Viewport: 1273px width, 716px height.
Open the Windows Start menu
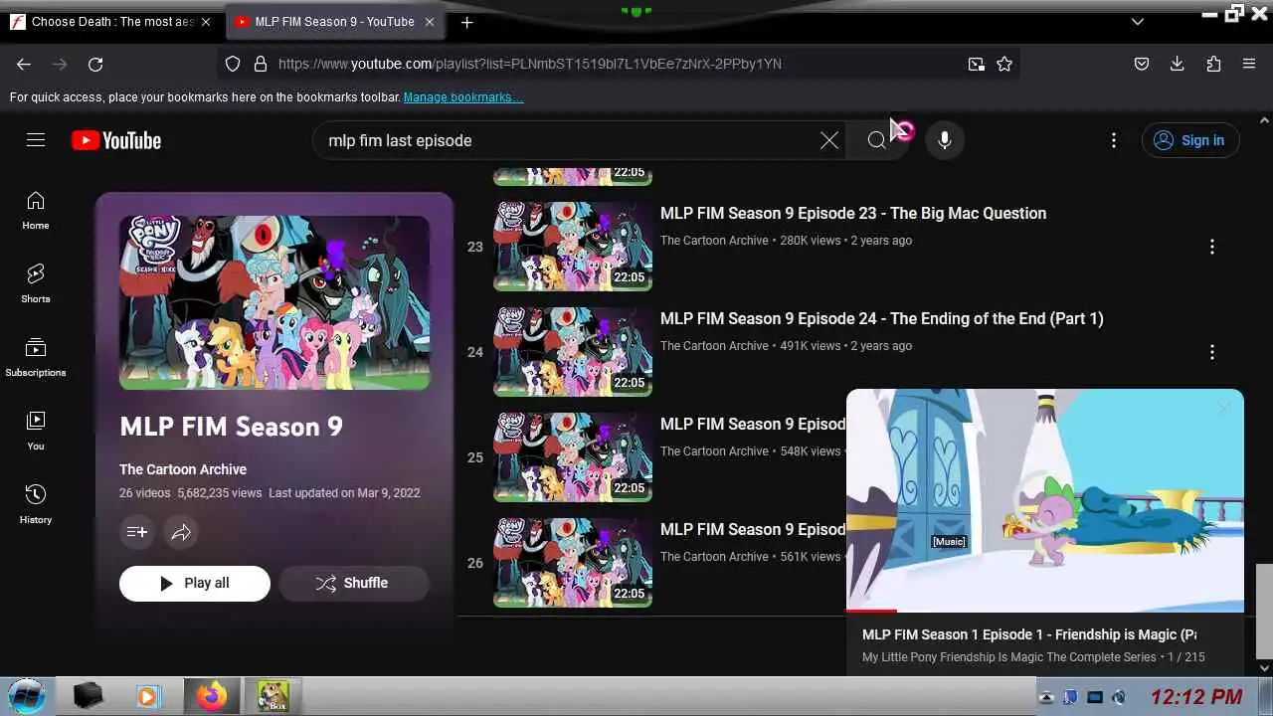click(27, 696)
